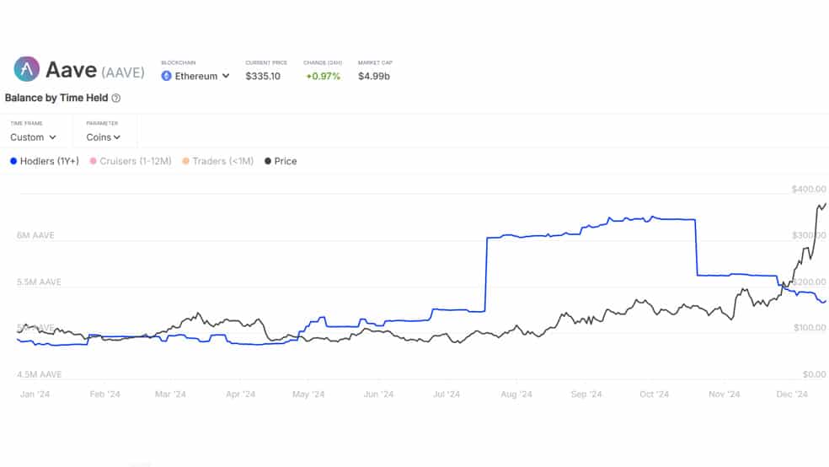This screenshot has height=467, width=829.
Task: Click the $0.00 price axis label
Action: 814,374
